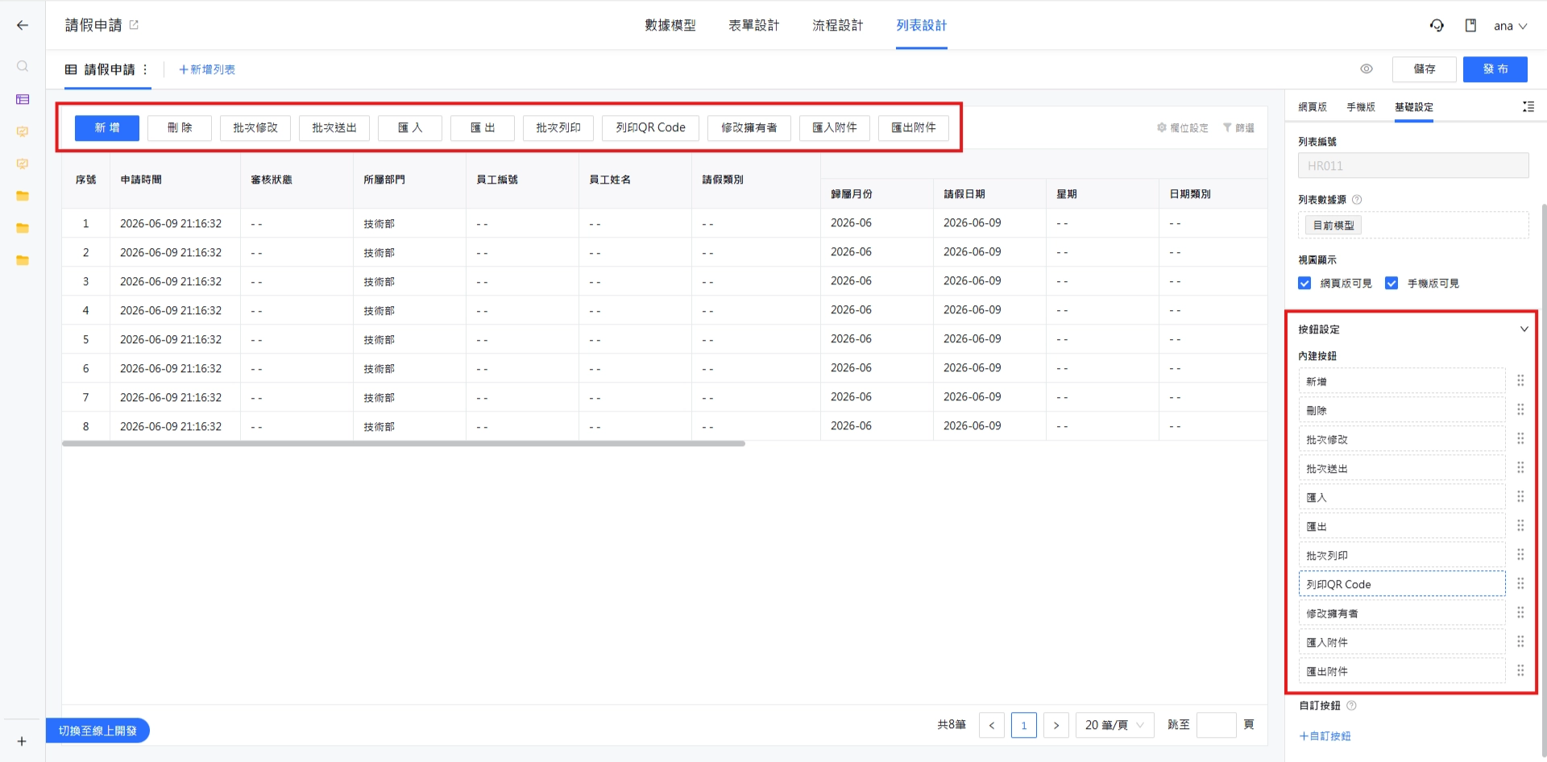
Task: Click 切換至線上開發 button
Action: coord(97,731)
